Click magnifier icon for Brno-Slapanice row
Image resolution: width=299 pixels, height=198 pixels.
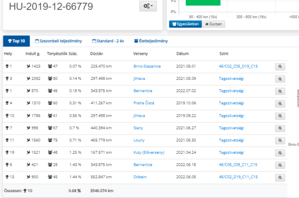(280, 66)
